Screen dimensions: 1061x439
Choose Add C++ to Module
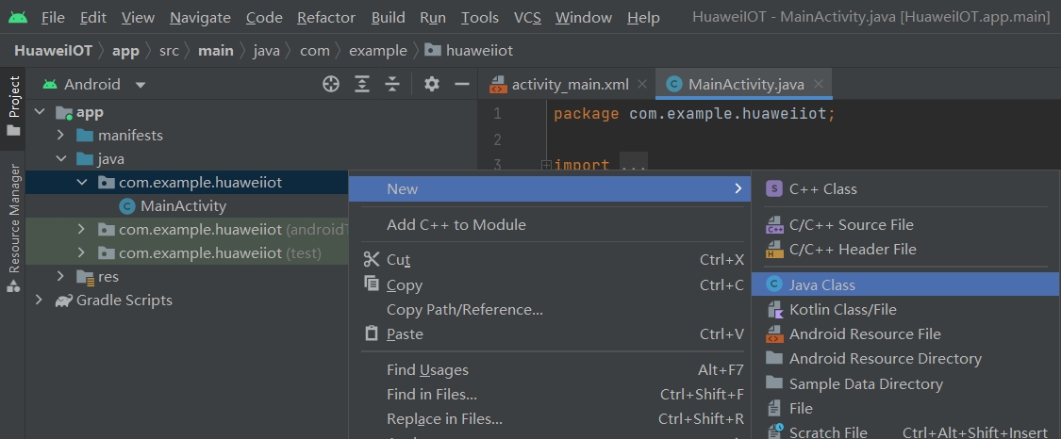(x=456, y=225)
